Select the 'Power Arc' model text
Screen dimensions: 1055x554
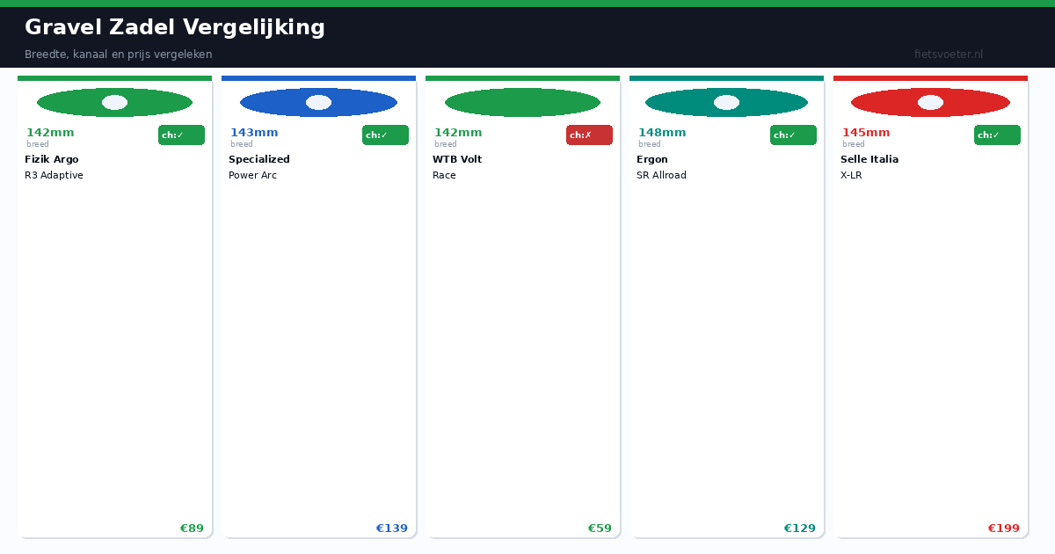pyautogui.click(x=252, y=175)
